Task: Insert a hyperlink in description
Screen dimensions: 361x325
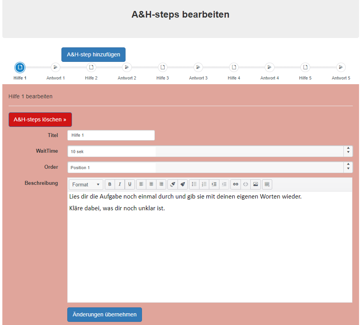Action: click(235, 184)
